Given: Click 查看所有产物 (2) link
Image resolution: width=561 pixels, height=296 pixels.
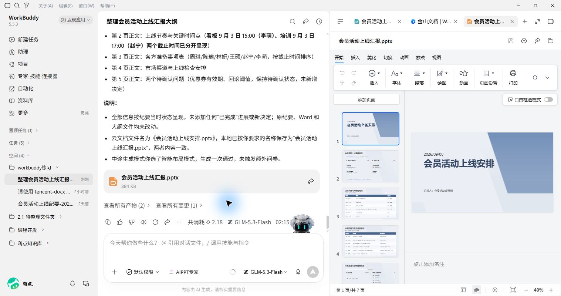Looking at the screenshot, I should pos(126,205).
